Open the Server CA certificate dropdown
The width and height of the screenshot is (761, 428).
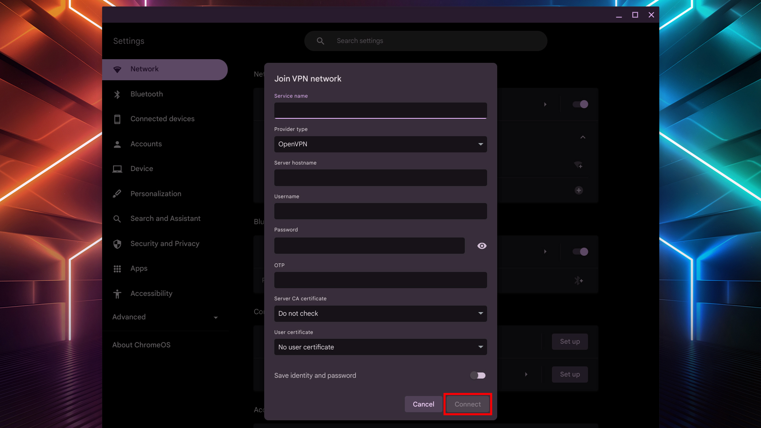click(x=380, y=314)
